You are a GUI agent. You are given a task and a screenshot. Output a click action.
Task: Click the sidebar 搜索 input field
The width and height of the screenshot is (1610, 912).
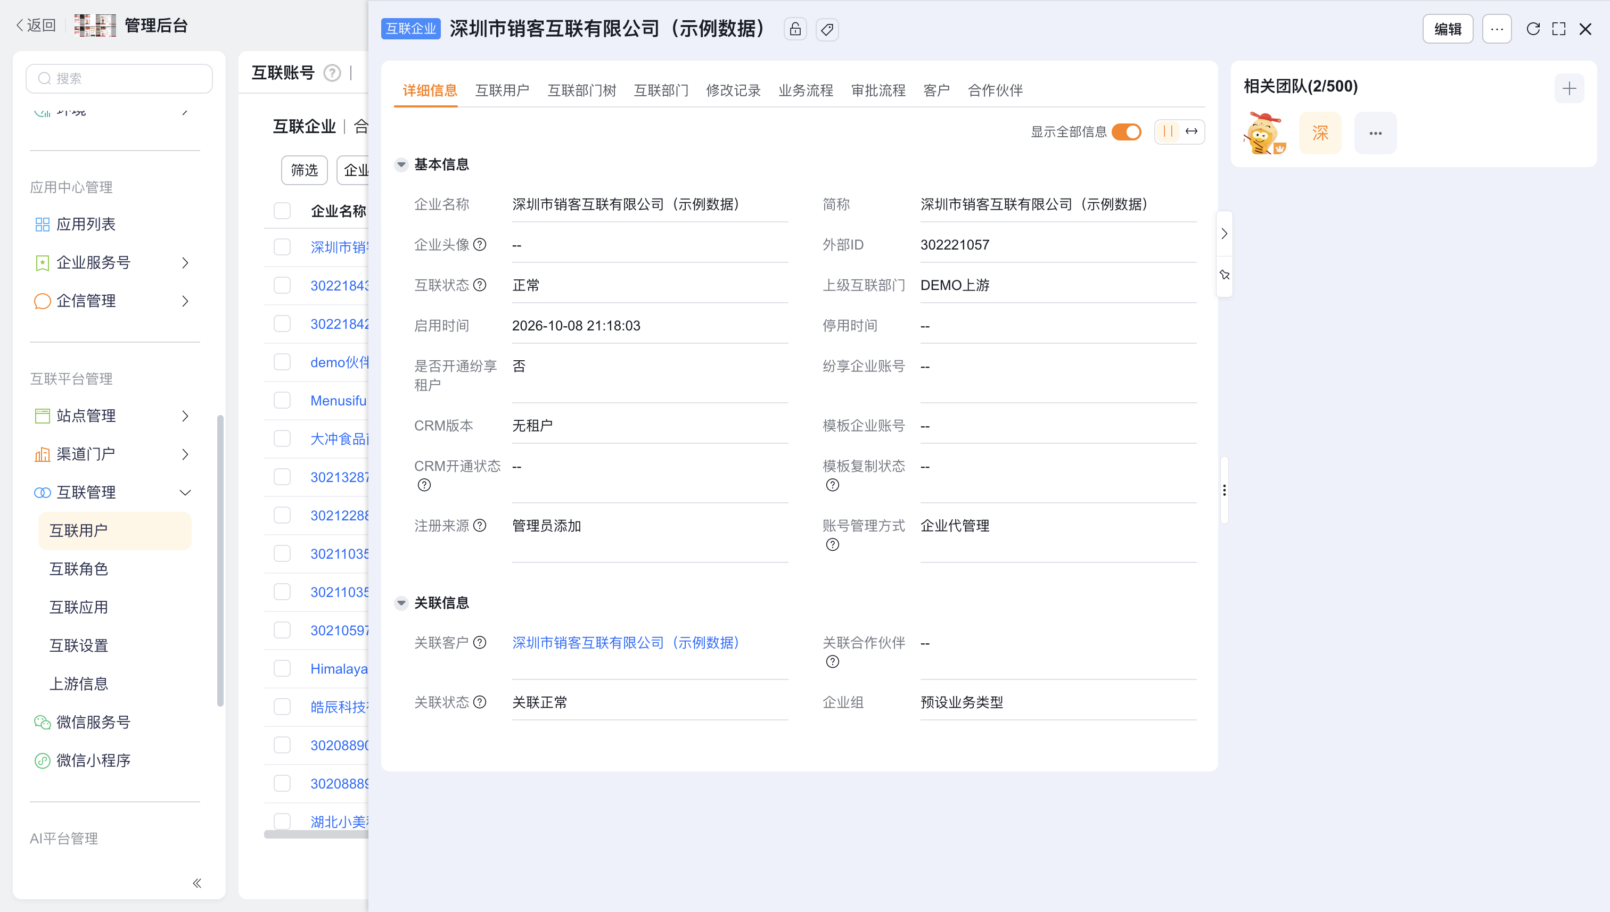click(x=119, y=78)
